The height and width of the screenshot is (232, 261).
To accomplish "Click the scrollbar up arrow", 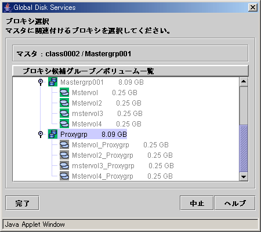I will (x=244, y=82).
